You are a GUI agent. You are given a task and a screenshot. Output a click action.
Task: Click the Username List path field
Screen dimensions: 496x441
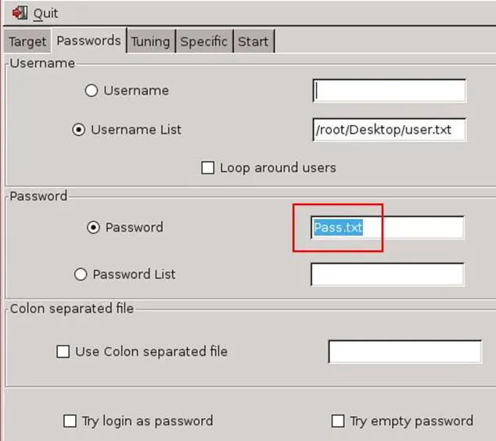click(389, 130)
